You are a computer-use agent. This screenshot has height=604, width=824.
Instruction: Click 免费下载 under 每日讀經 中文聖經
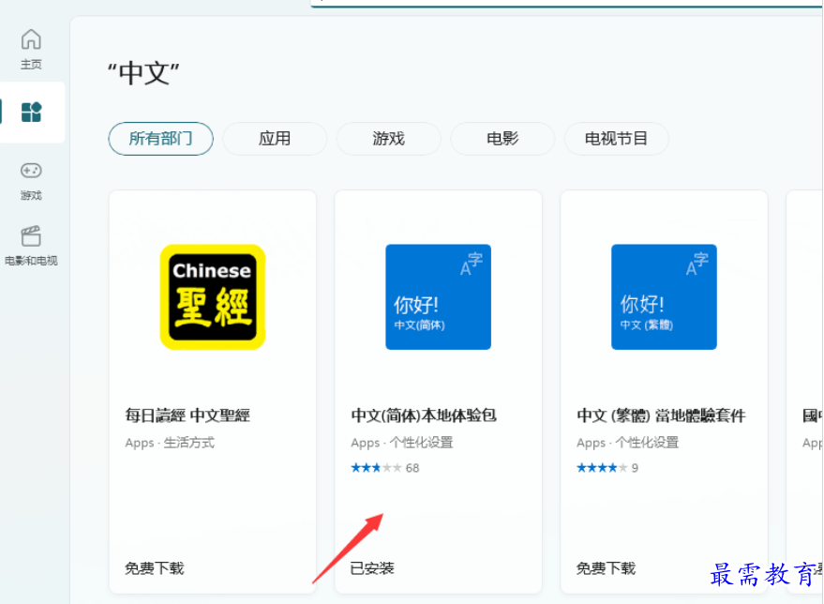tap(154, 567)
